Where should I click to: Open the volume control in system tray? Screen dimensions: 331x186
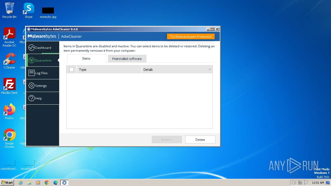coord(294,183)
